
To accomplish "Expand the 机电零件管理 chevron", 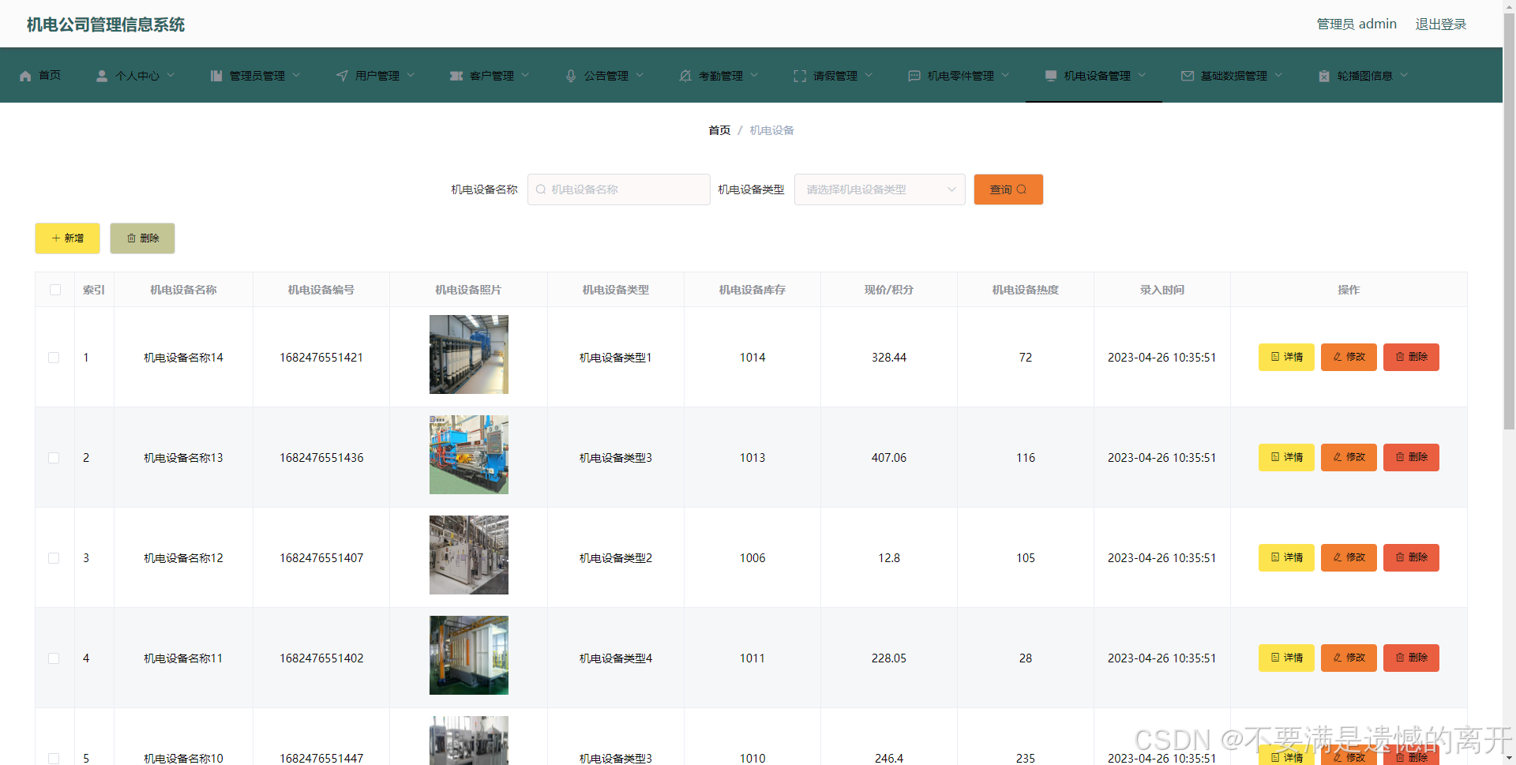I will [1005, 75].
